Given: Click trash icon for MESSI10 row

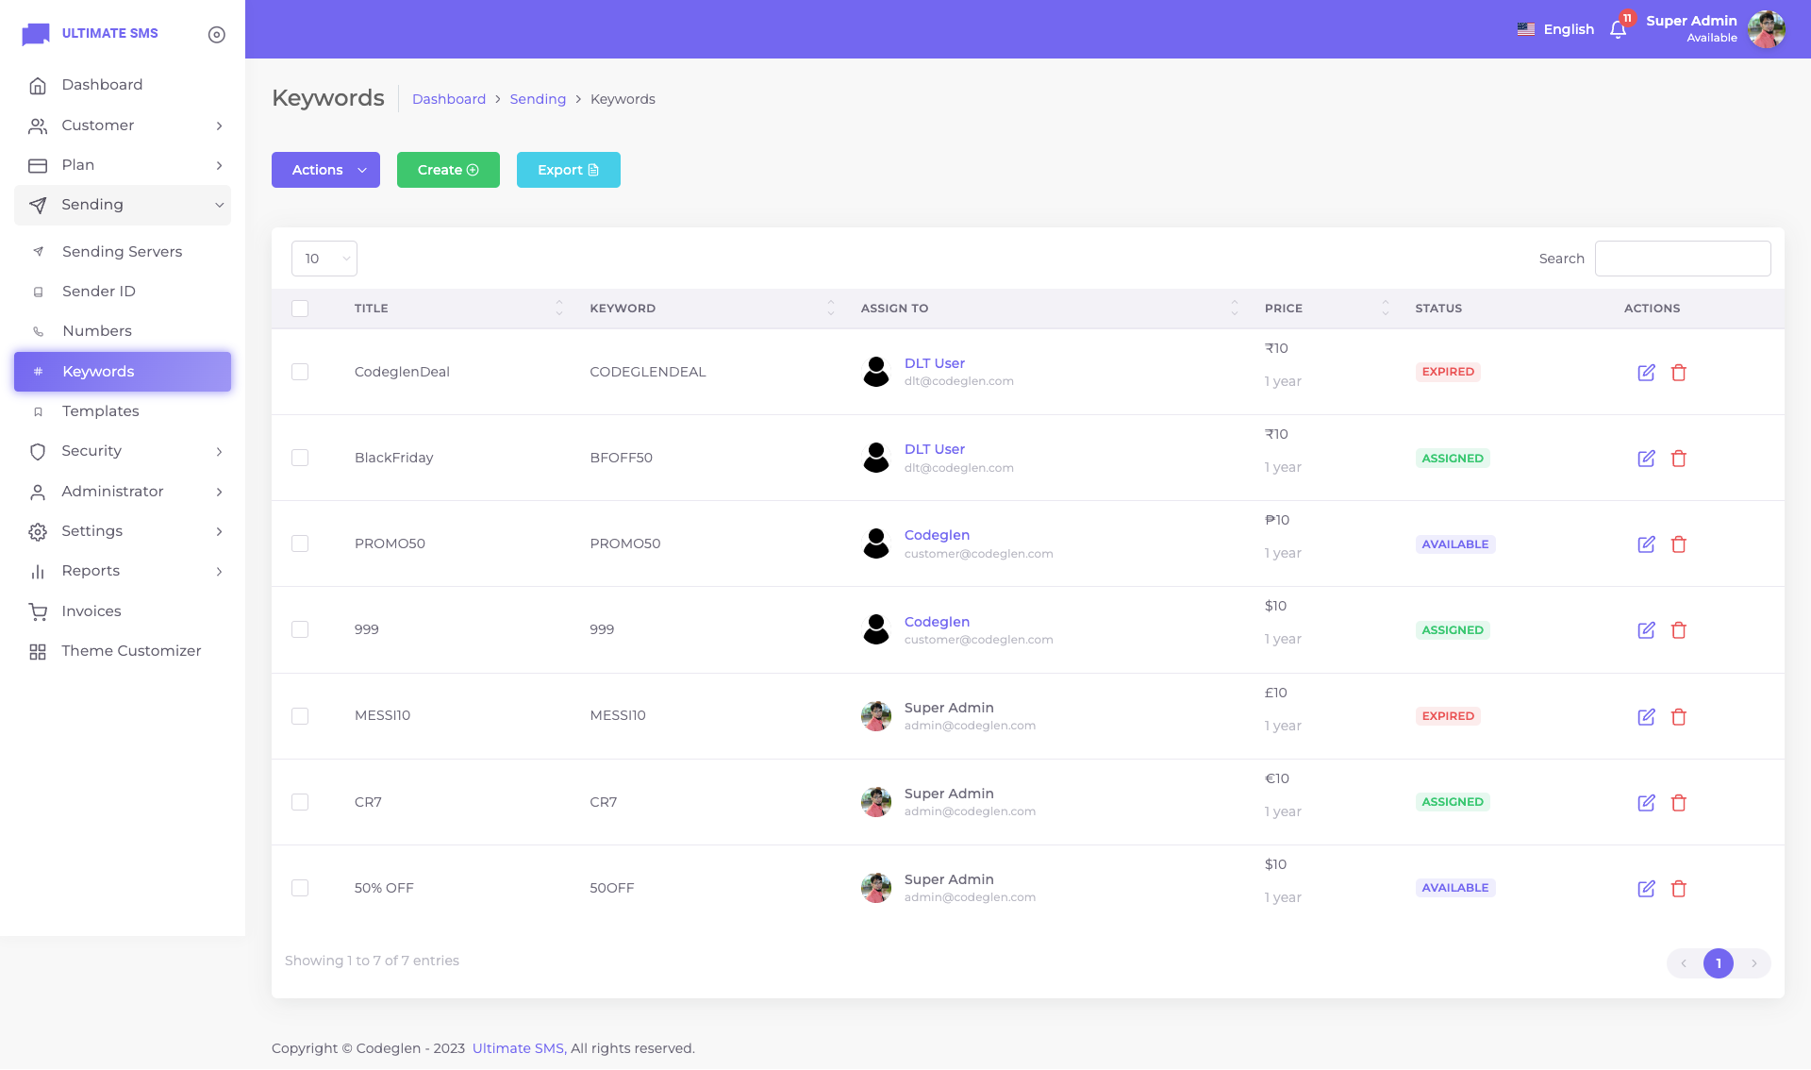Looking at the screenshot, I should tap(1679, 717).
